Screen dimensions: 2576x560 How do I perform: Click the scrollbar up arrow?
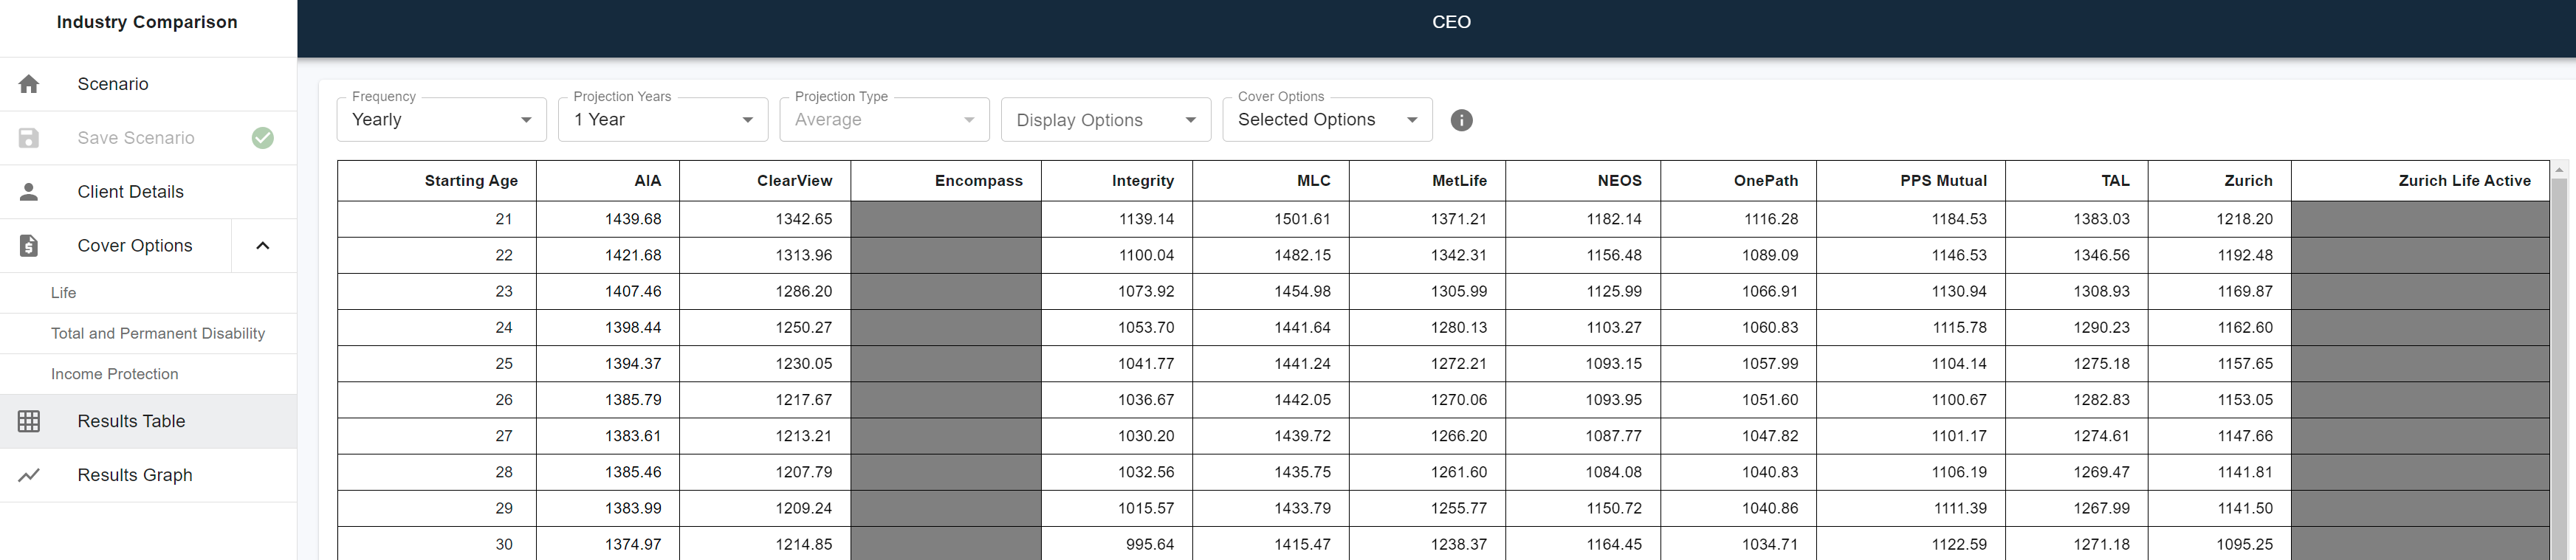coord(2560,169)
